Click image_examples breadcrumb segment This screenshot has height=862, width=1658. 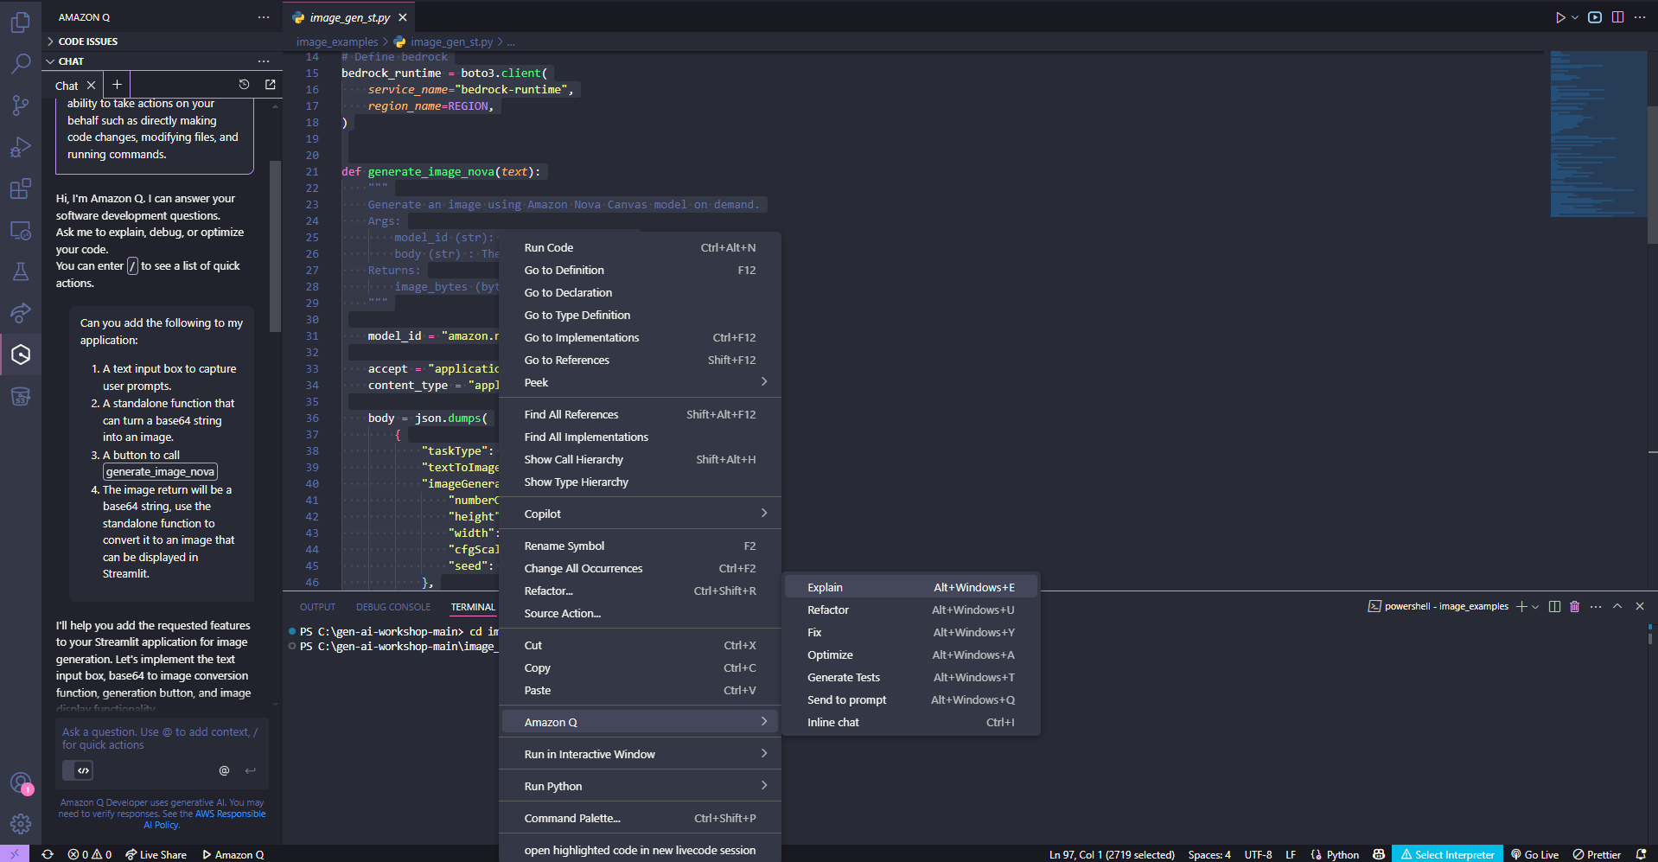pos(337,42)
